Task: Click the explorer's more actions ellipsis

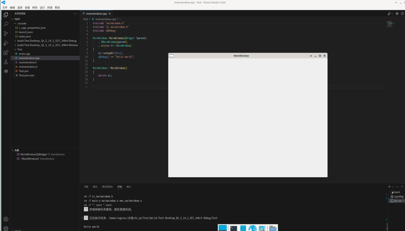Action: tap(75, 13)
